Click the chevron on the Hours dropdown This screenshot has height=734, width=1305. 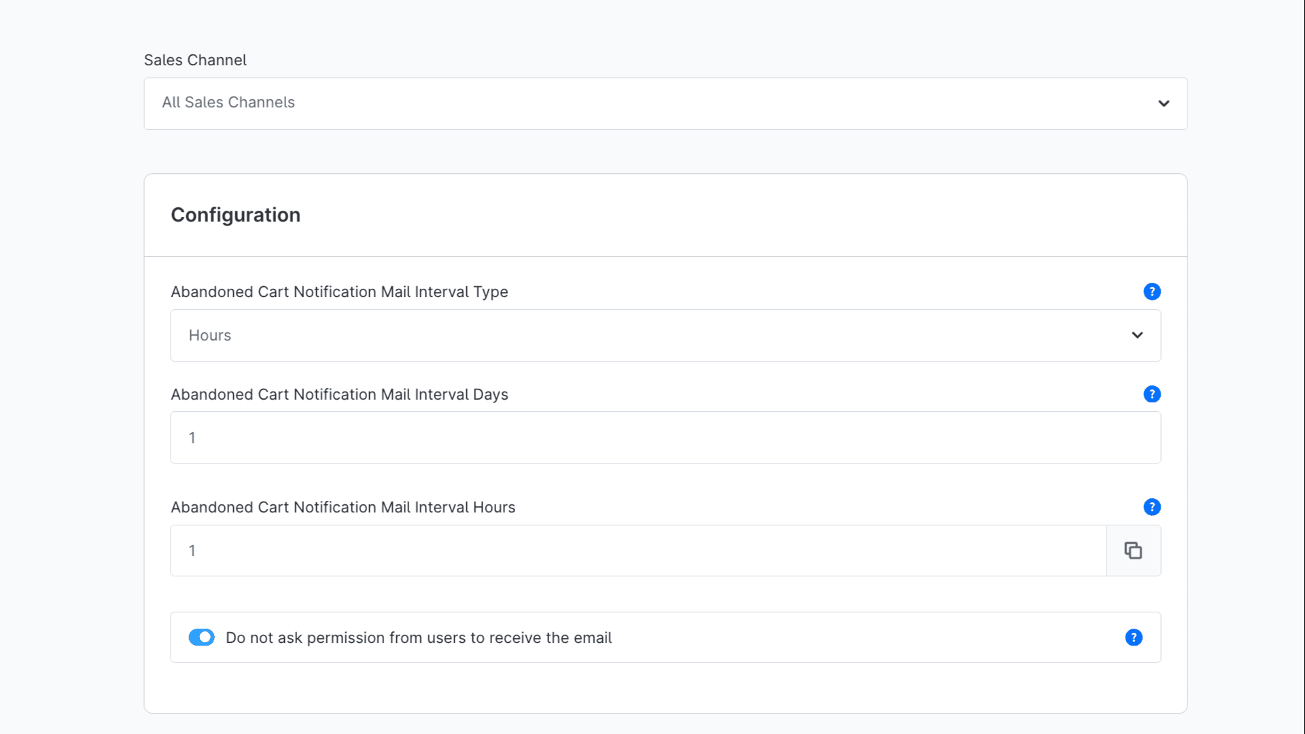(x=1136, y=335)
